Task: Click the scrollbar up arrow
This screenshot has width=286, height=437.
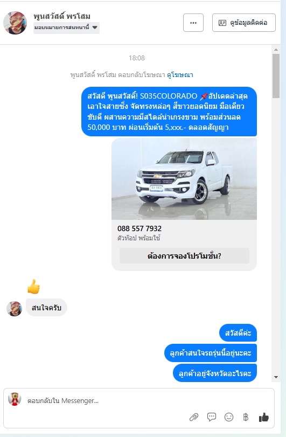Action: click(x=276, y=50)
